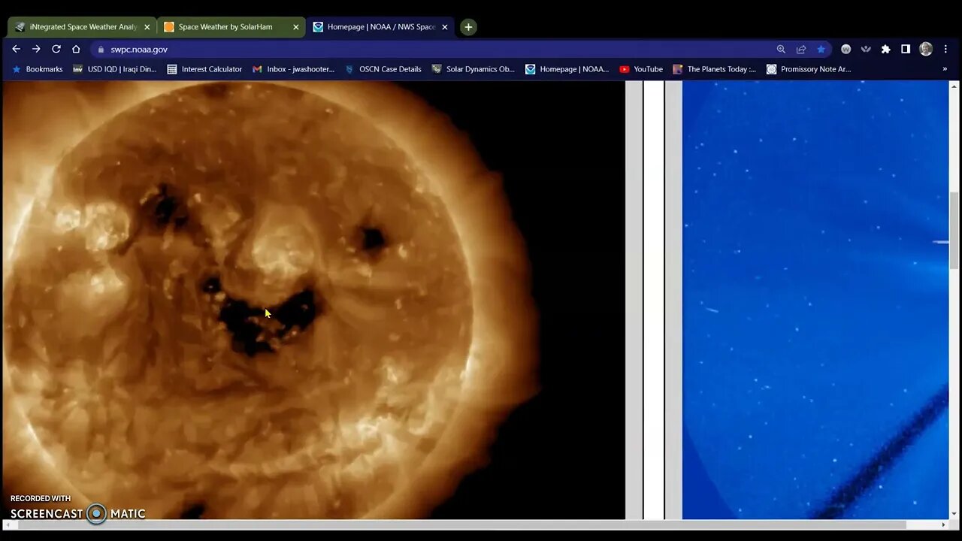Toggle the bookmark star for this page
This screenshot has width=962, height=541.
(x=821, y=49)
